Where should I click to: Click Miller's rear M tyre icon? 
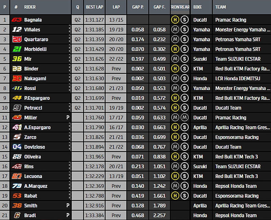pos(185,118)
